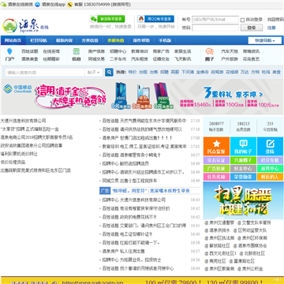Go to the 网站首页 home tab

tap(13, 40)
